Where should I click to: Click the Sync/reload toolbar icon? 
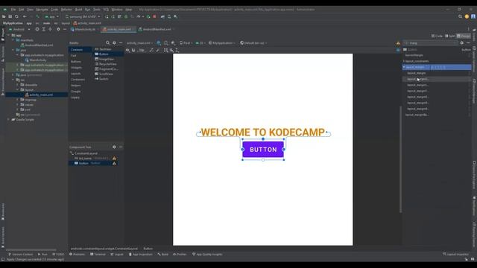[16, 16]
